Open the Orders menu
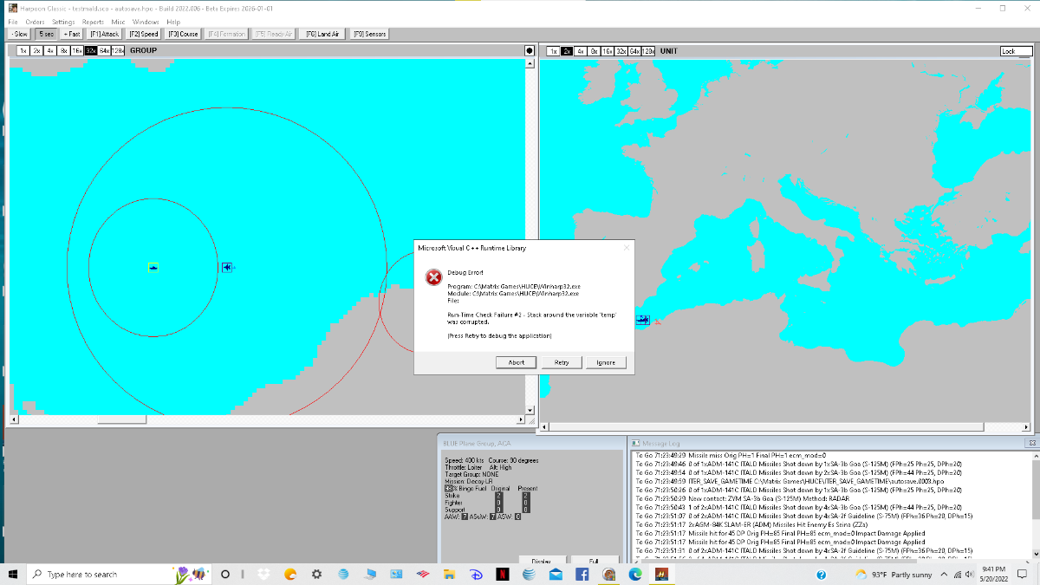Image resolution: width=1040 pixels, height=585 pixels. 35,22
